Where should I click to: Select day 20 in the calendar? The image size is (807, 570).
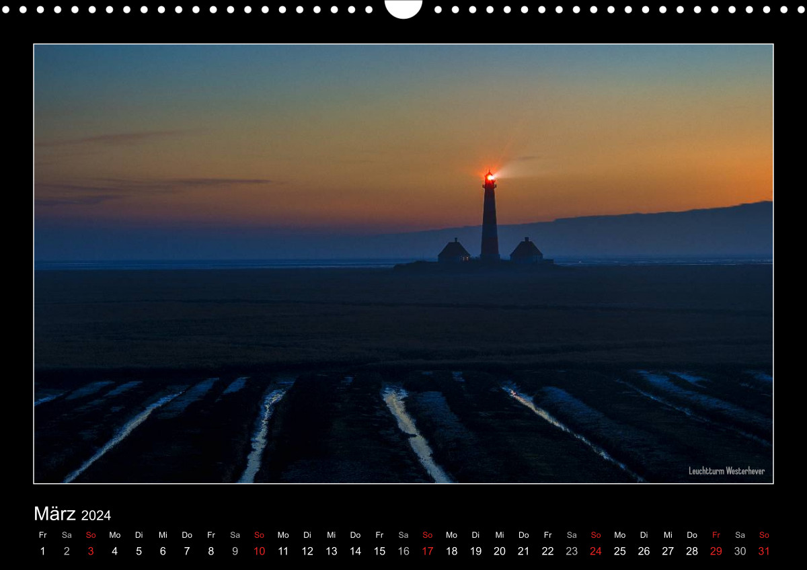click(x=500, y=551)
